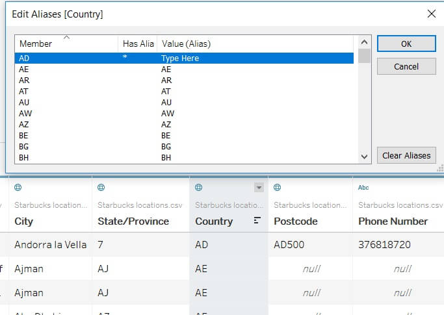Click the Abc data type icon above Phone Number

pyautogui.click(x=363, y=187)
